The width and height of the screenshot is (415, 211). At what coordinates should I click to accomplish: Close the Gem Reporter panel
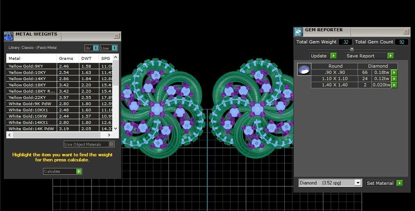pyautogui.click(x=406, y=32)
